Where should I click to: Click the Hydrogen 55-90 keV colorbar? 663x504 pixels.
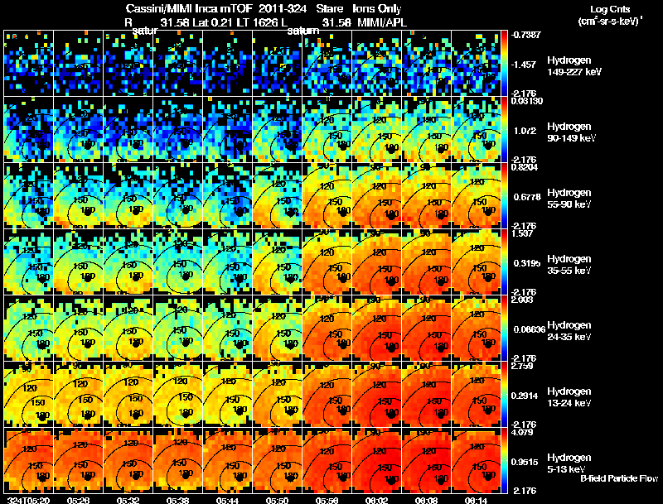coord(504,195)
